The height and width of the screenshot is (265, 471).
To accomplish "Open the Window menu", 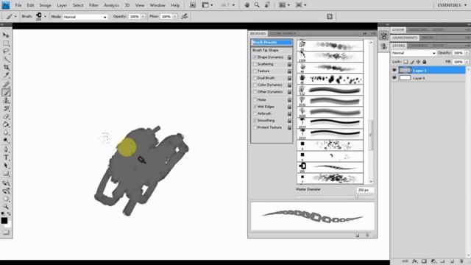I will point(157,5).
